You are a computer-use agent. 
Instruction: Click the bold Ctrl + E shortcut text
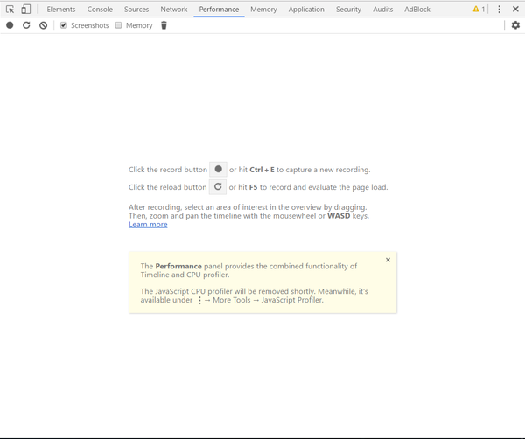[262, 170]
